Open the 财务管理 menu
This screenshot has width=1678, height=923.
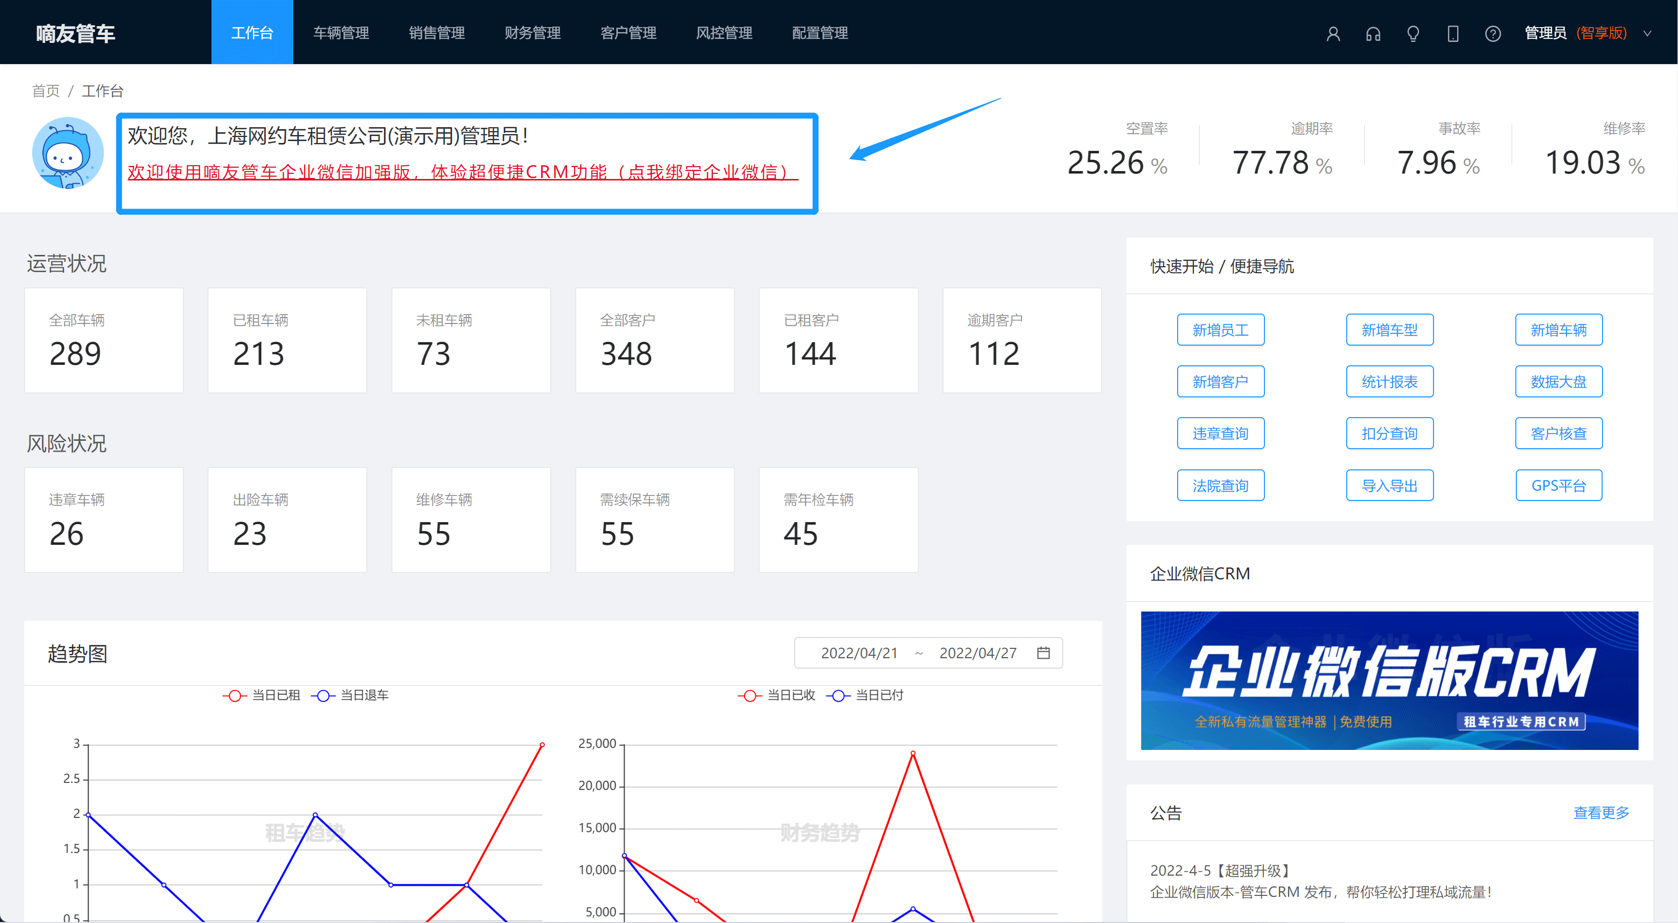(x=532, y=32)
